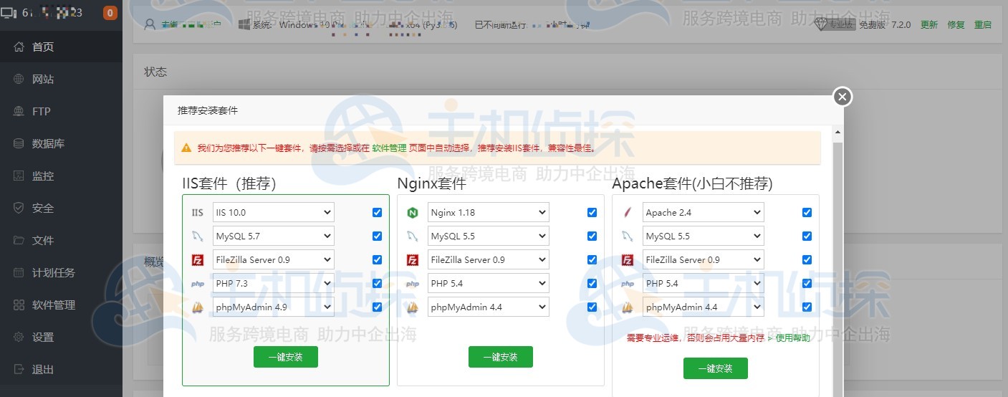Click the globe icon beside 网站

point(19,79)
